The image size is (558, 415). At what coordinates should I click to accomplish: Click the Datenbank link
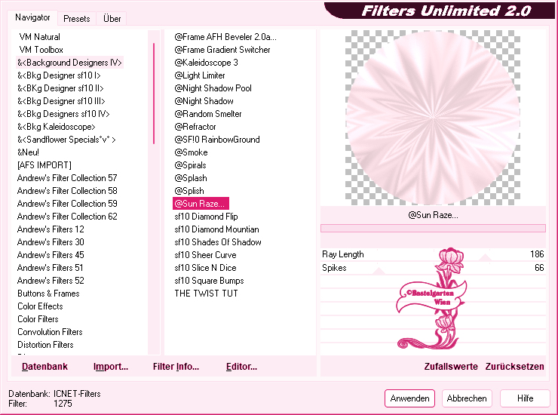pos(44,367)
